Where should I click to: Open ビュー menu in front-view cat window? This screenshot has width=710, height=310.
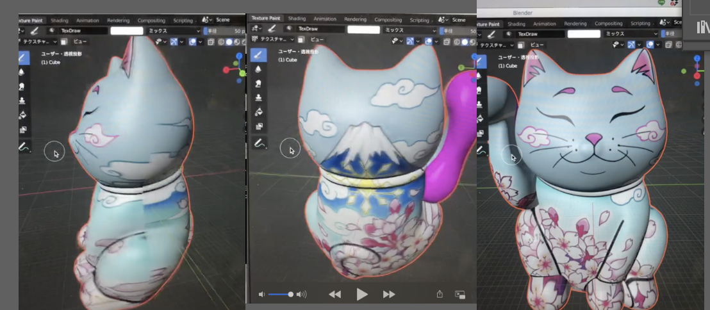(537, 45)
